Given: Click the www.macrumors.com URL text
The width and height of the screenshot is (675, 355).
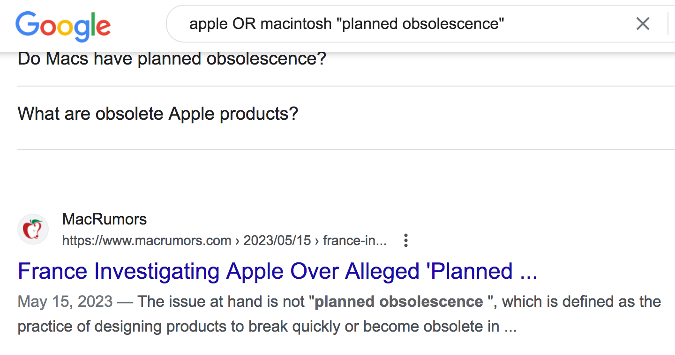Looking at the screenshot, I should [147, 241].
